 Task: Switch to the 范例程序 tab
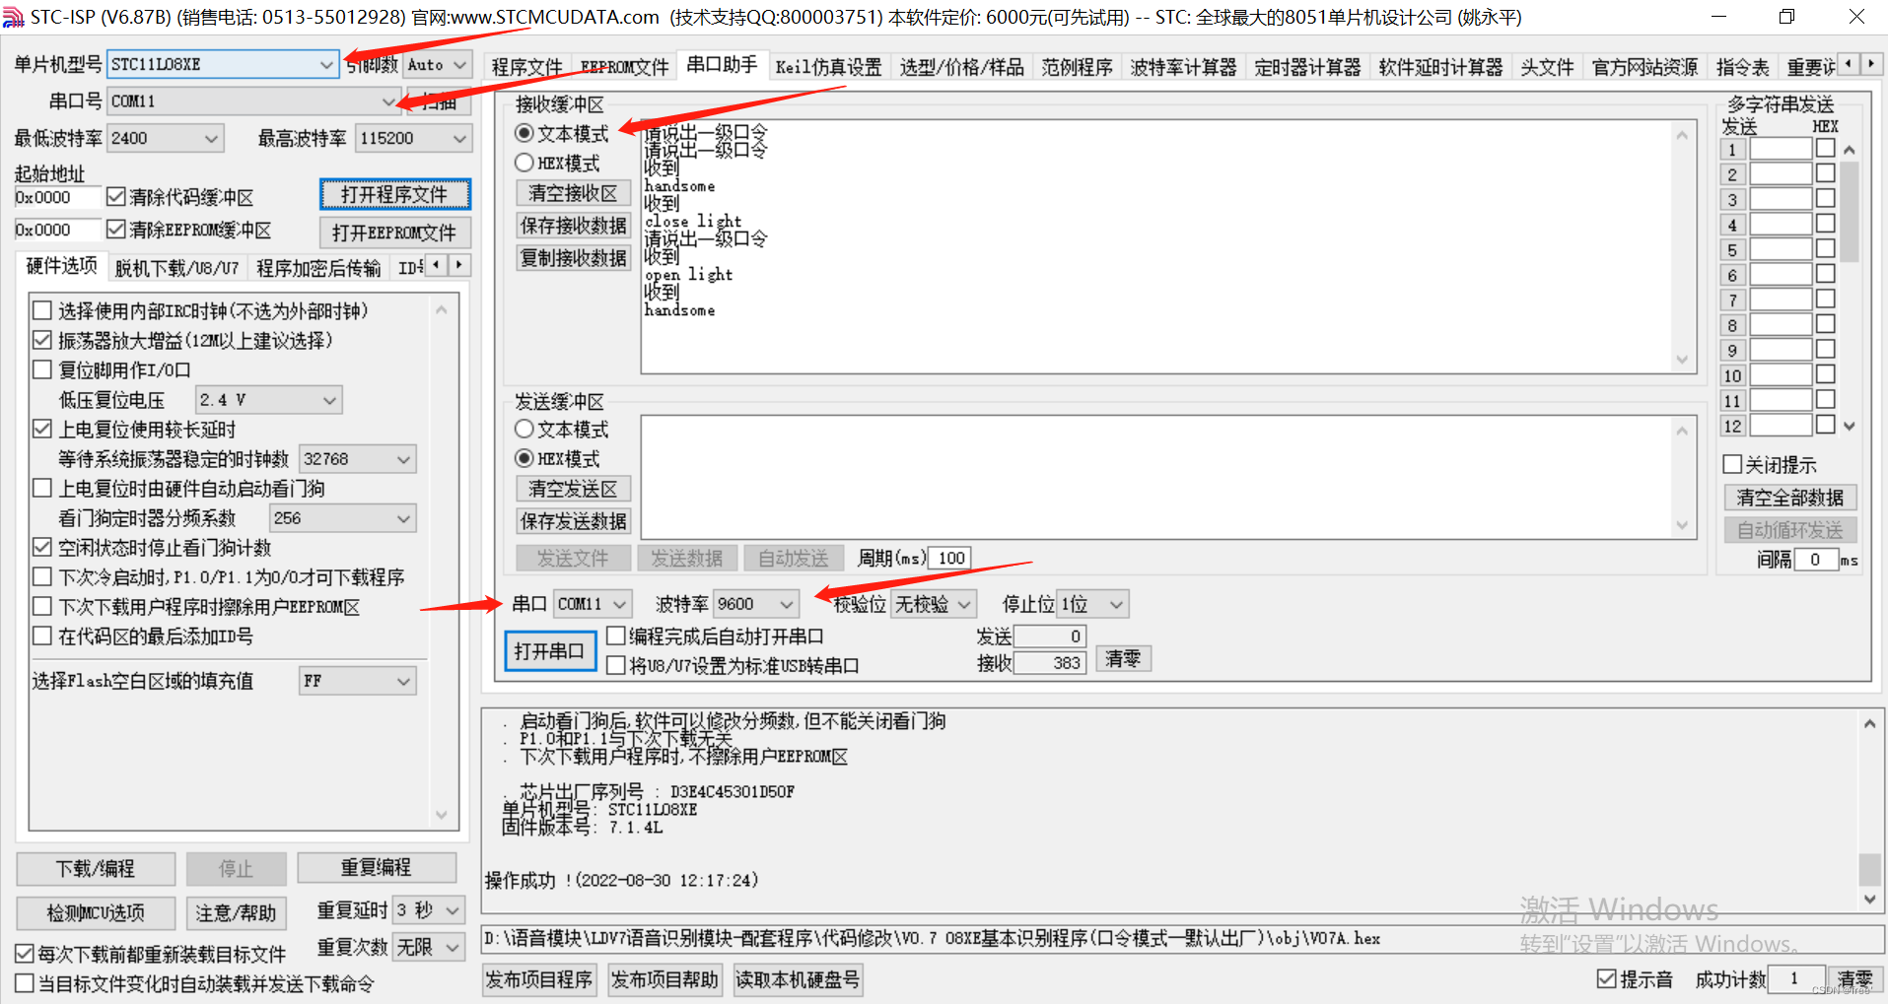coord(1077,66)
